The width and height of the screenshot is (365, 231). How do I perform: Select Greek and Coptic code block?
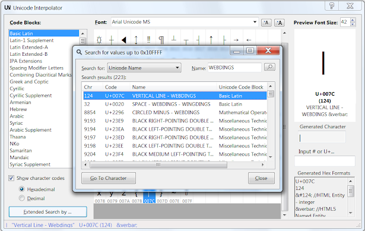29,82
